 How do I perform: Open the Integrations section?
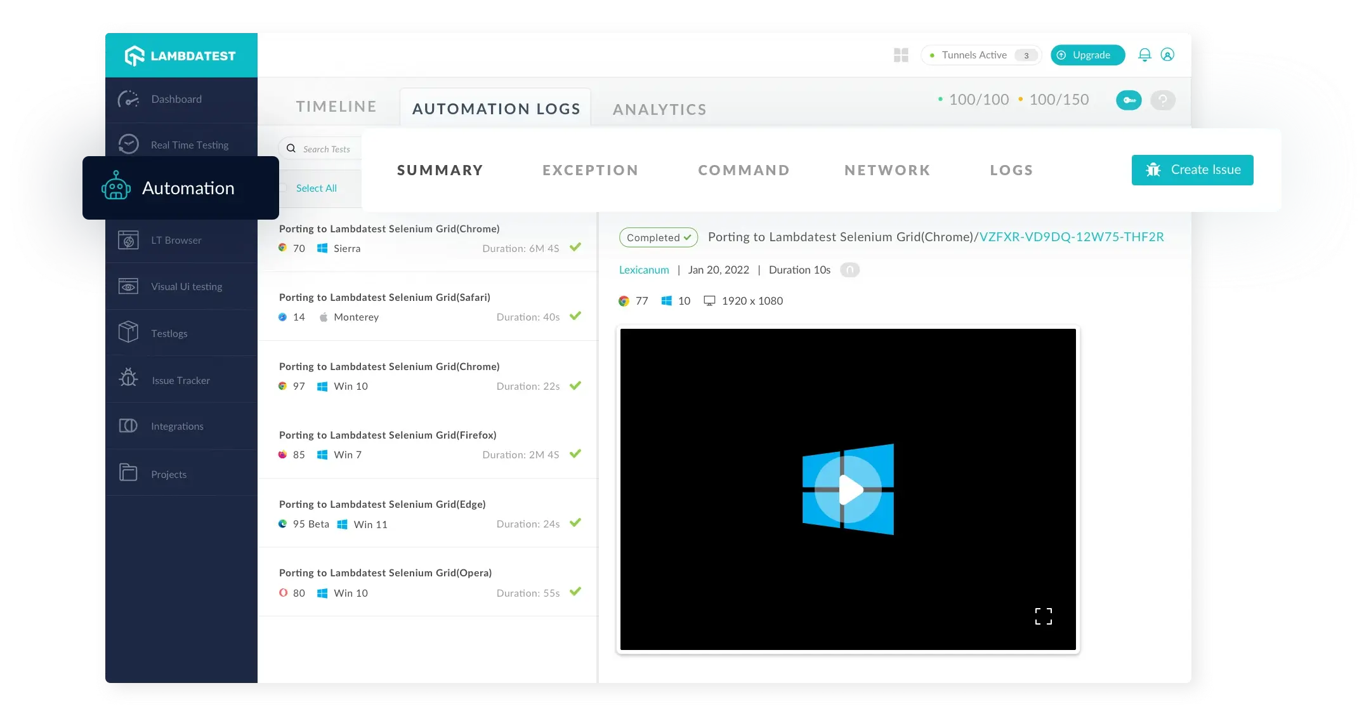click(177, 425)
